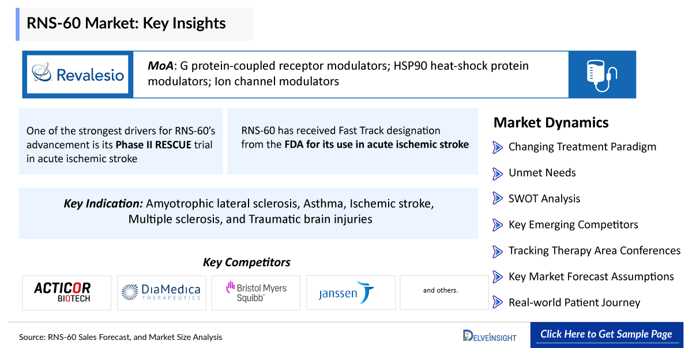This screenshot has height=348, width=692.
Task: Open the Key Market Forecast Assumptions item
Action: point(591,276)
